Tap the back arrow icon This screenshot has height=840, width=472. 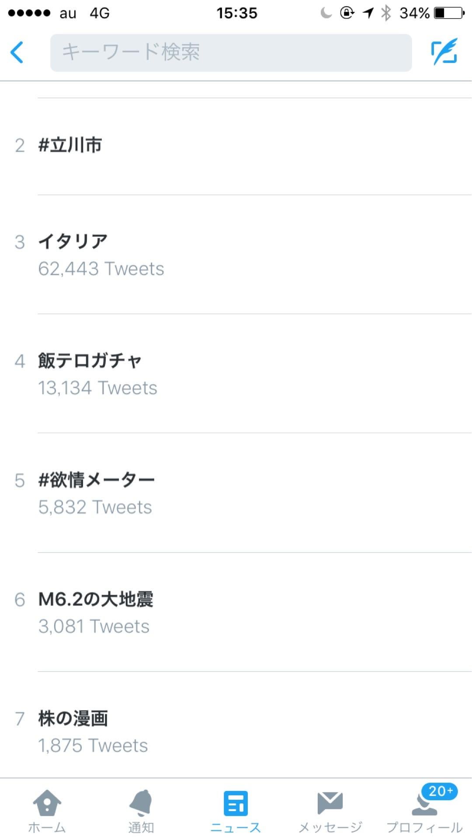17,52
